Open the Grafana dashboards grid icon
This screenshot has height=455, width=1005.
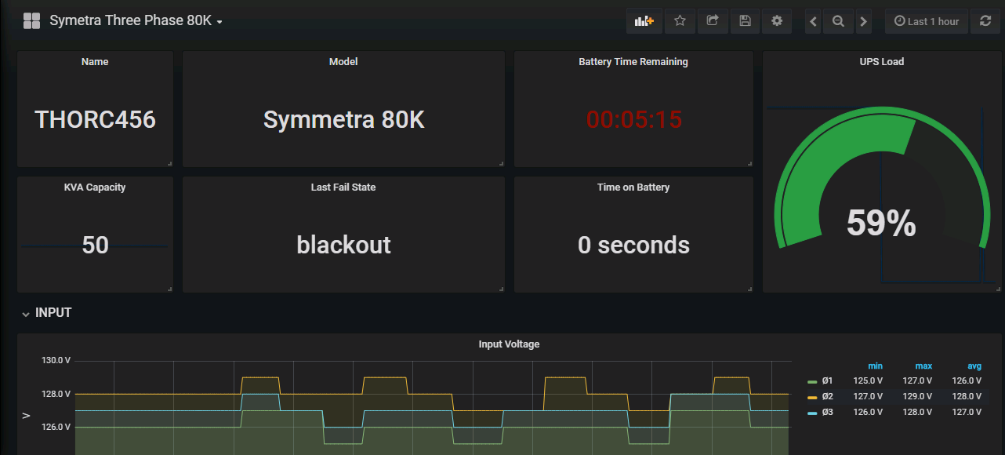[31, 21]
